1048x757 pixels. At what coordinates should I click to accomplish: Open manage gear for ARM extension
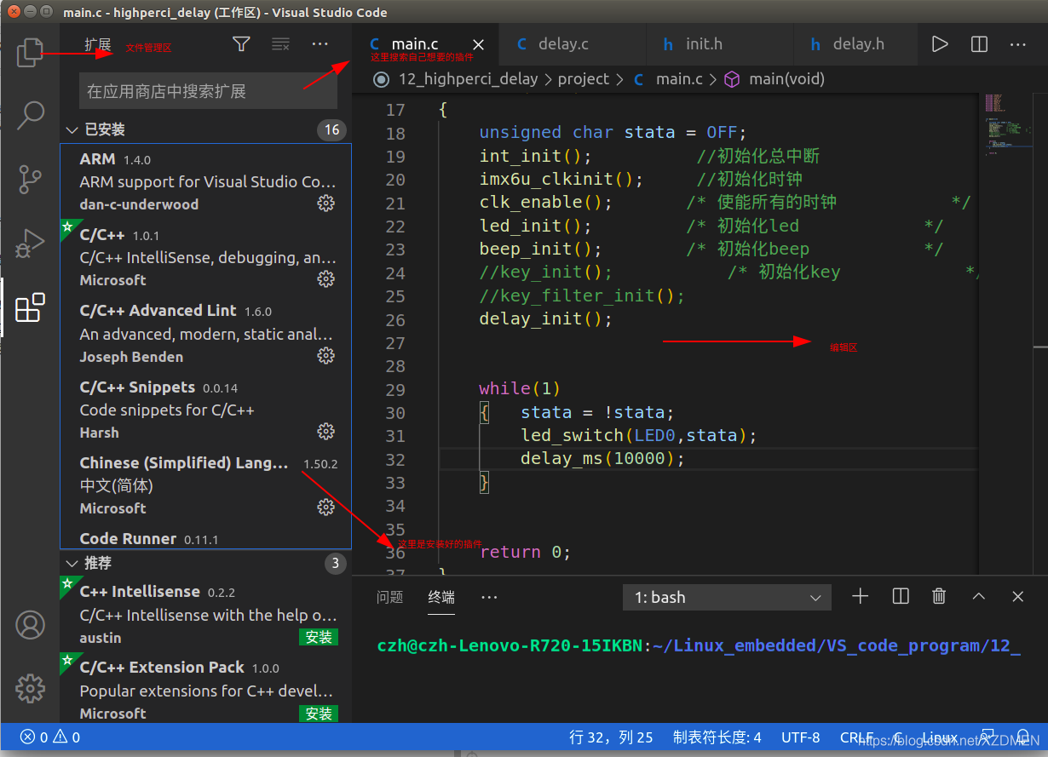[325, 204]
